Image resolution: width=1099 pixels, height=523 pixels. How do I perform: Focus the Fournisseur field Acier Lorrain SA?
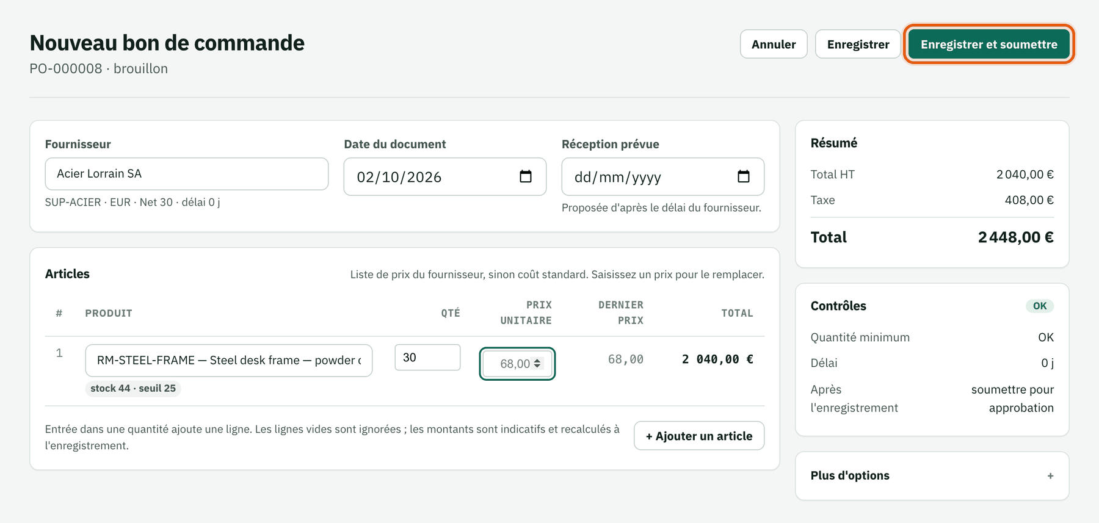tap(187, 174)
